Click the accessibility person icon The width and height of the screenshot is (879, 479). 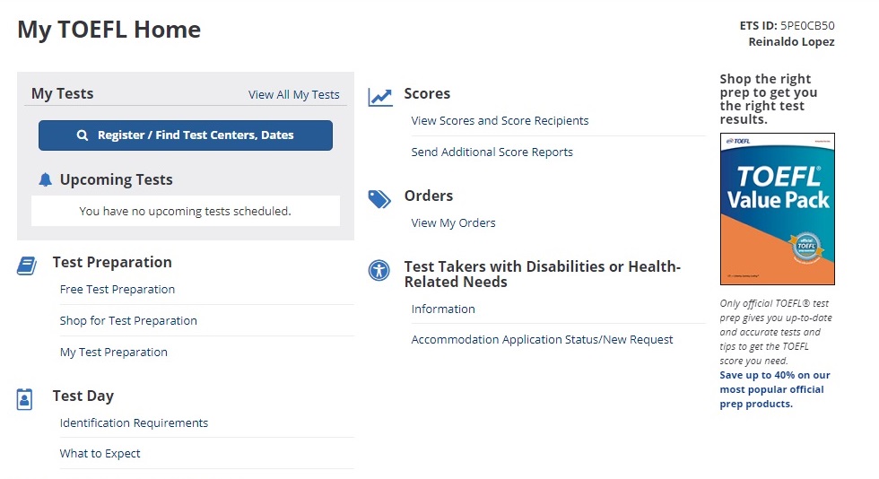(379, 270)
